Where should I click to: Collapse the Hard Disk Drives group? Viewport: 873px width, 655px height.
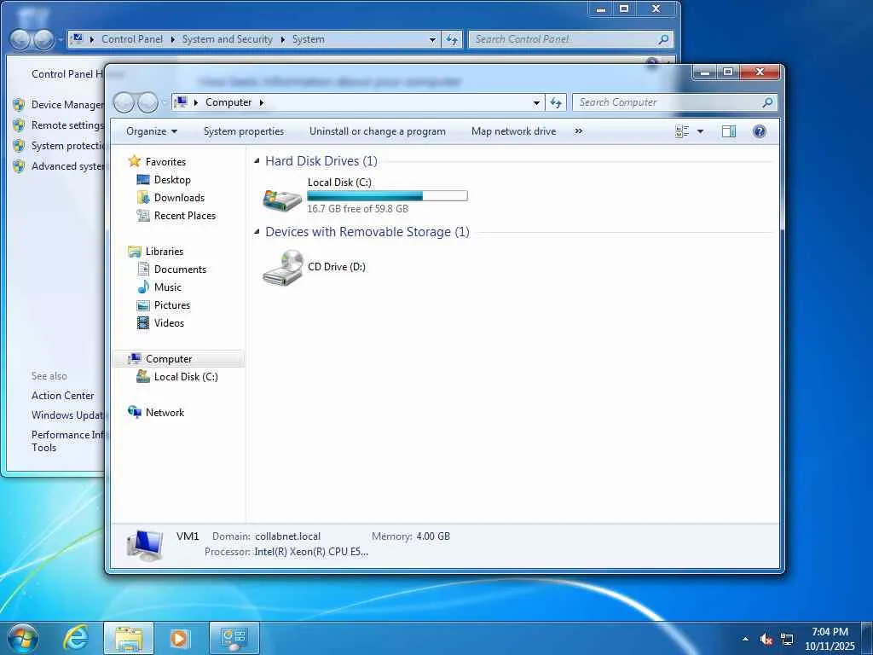257,161
